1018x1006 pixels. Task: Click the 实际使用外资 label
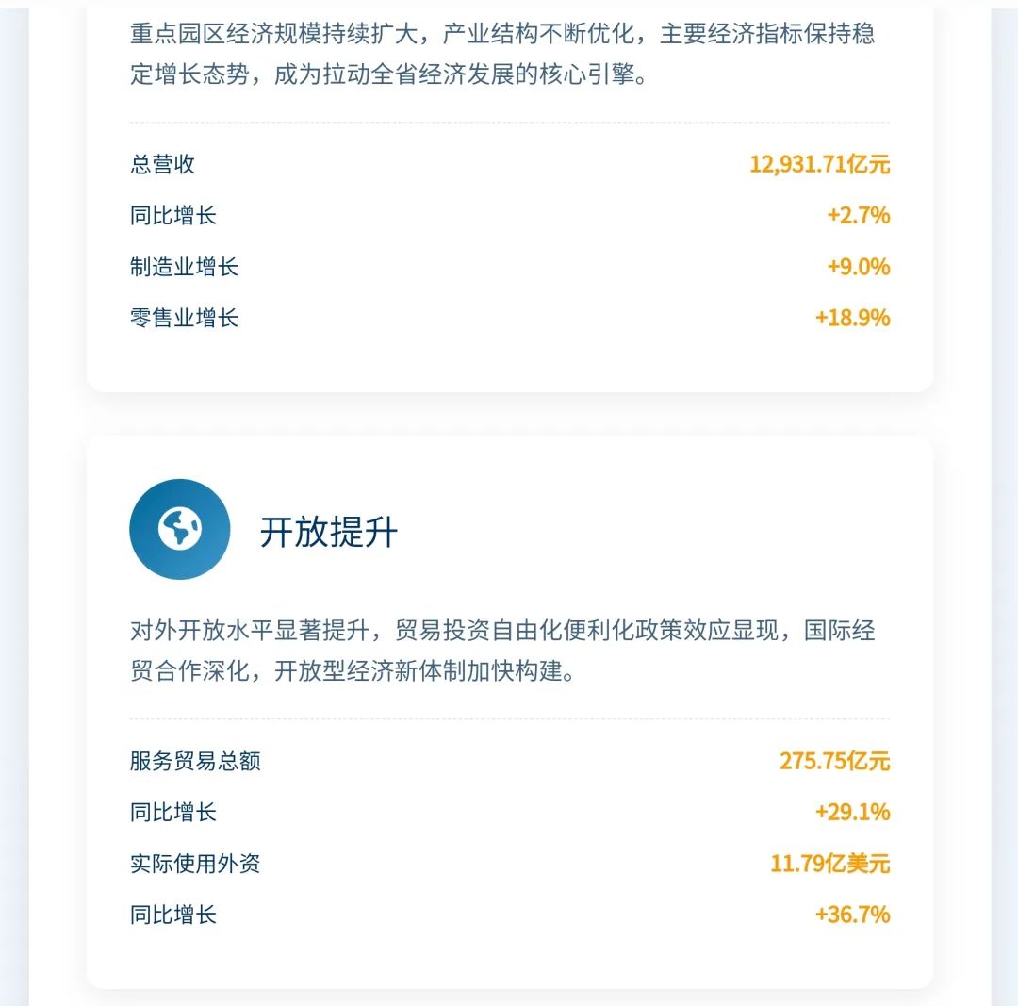point(195,863)
